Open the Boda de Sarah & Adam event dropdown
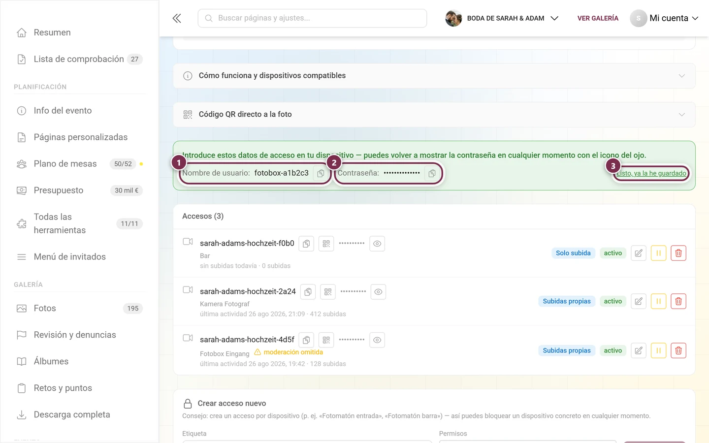Viewport: 709px width, 443px height. (x=502, y=18)
